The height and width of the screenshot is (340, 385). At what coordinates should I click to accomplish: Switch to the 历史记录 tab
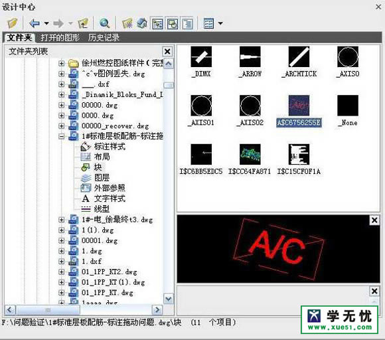(x=104, y=38)
